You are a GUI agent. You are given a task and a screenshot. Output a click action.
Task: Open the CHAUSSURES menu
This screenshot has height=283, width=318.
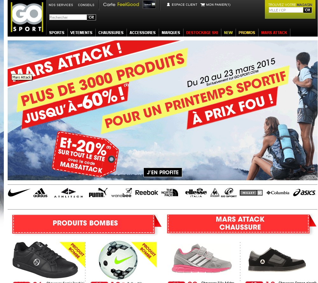tap(111, 33)
